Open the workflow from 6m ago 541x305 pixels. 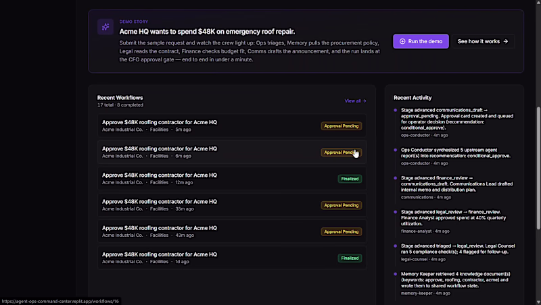(231, 152)
